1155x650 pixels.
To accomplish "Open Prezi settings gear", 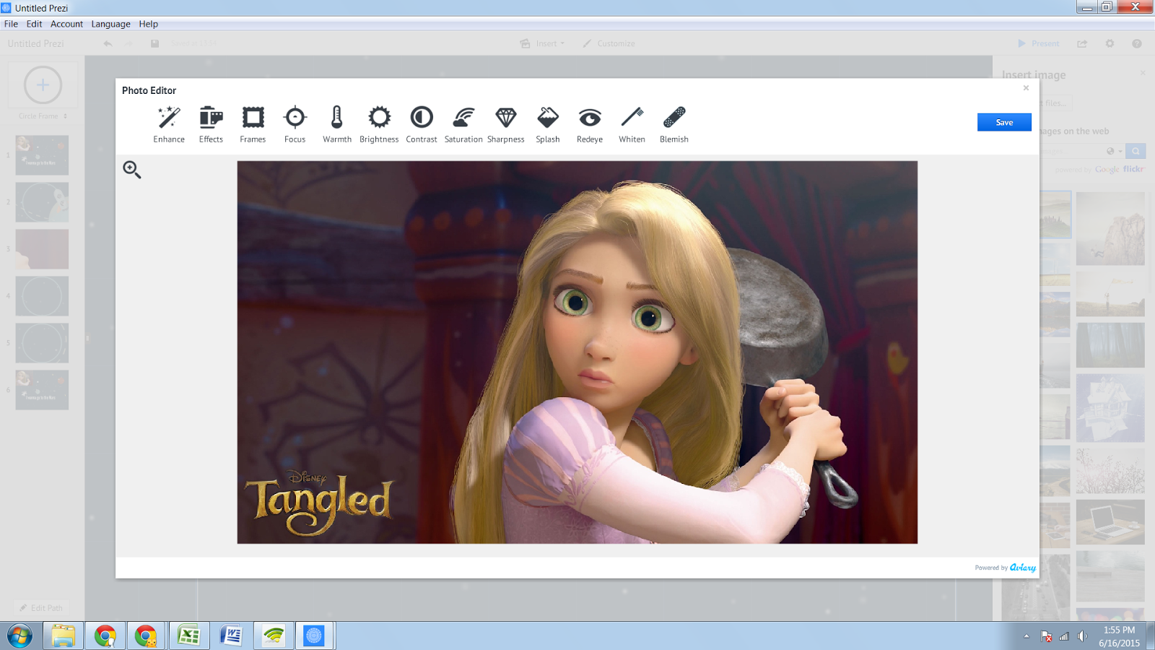I will (1110, 43).
